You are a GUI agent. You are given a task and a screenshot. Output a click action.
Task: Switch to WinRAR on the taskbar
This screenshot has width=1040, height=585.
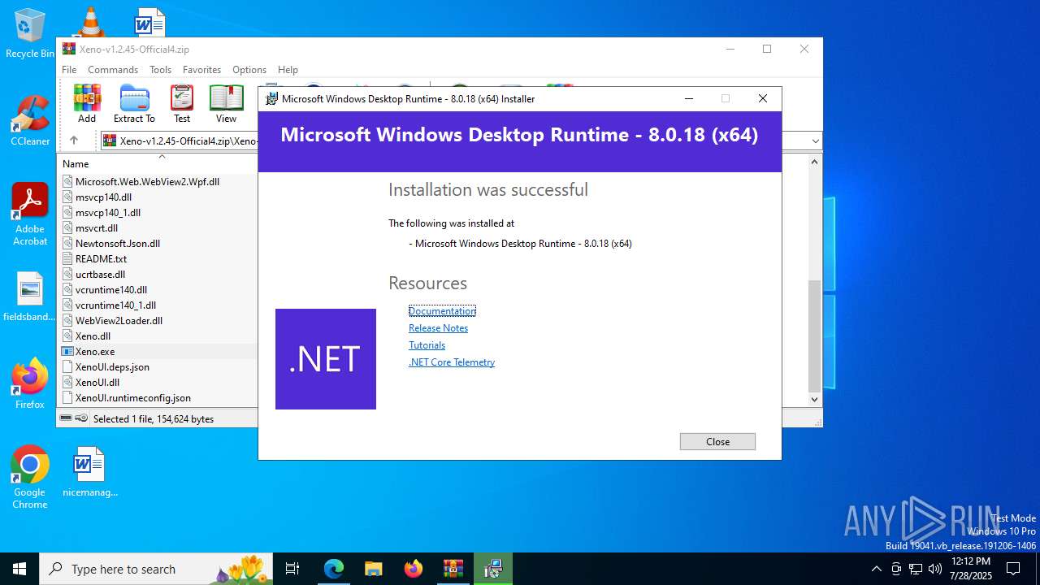[x=453, y=569]
